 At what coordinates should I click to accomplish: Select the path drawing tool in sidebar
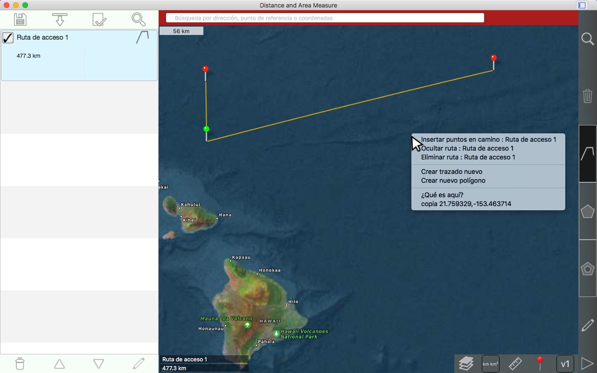(x=588, y=153)
